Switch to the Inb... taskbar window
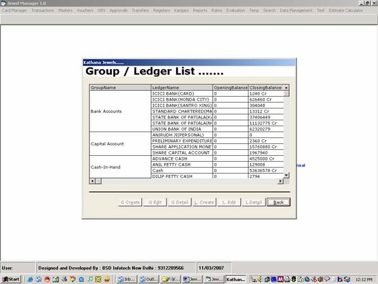This screenshot has width=378, height=284. [128, 279]
